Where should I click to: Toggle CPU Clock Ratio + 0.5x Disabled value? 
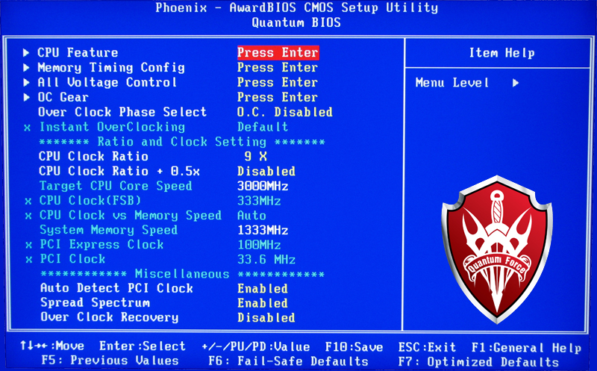(x=266, y=171)
